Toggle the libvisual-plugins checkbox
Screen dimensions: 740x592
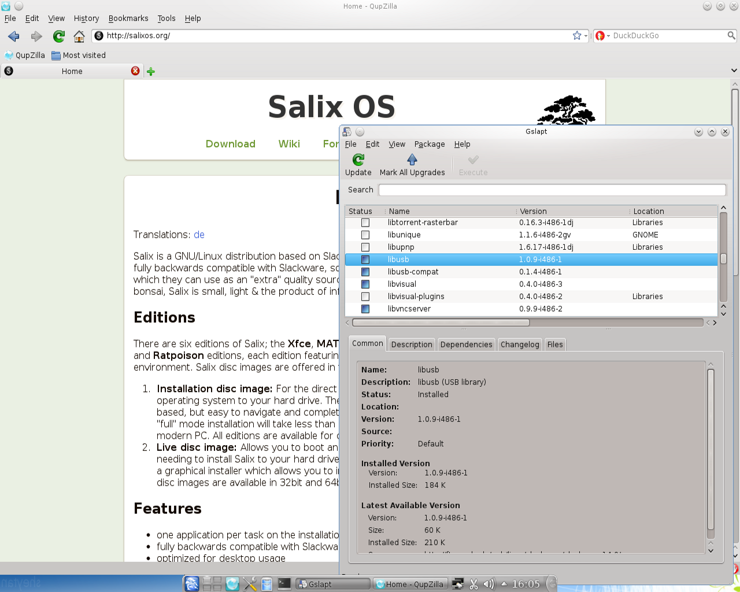(365, 297)
